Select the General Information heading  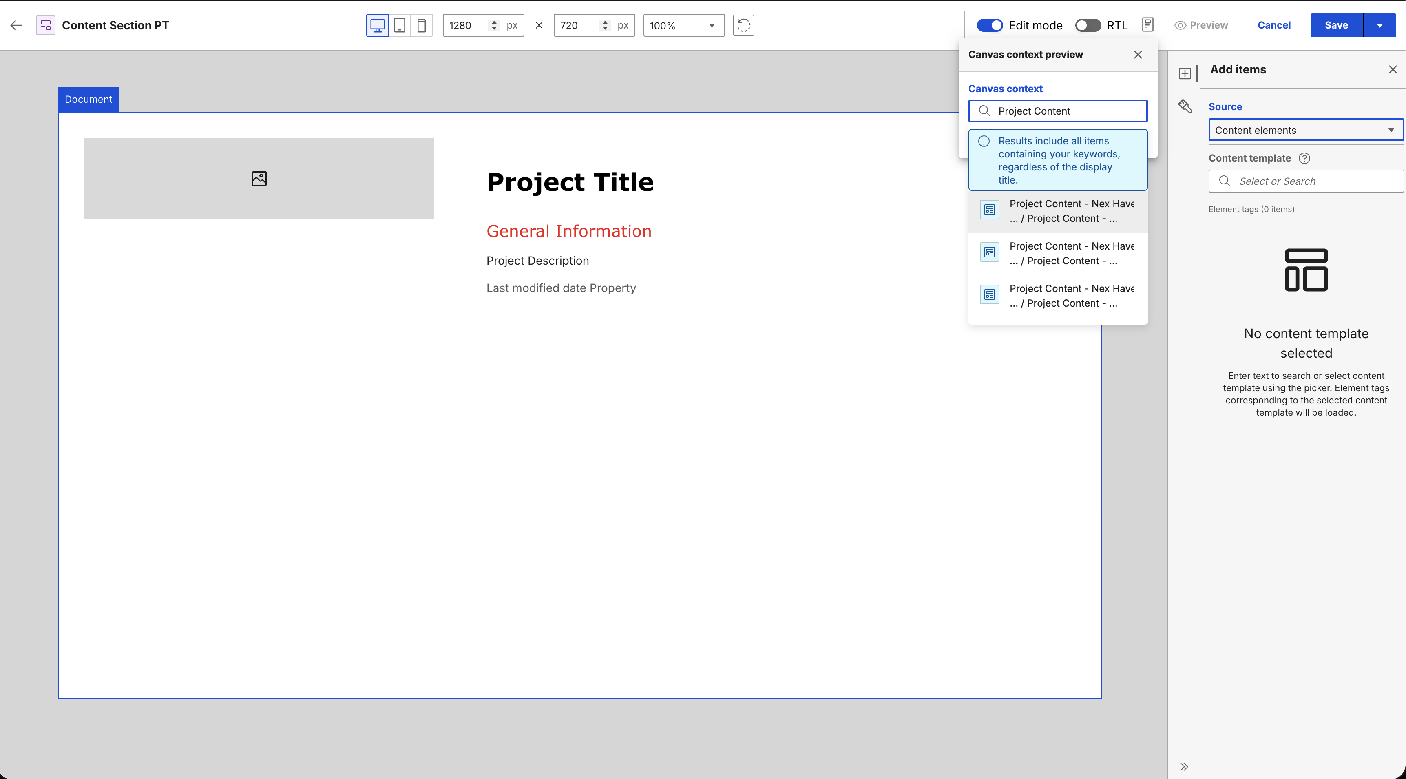click(569, 232)
